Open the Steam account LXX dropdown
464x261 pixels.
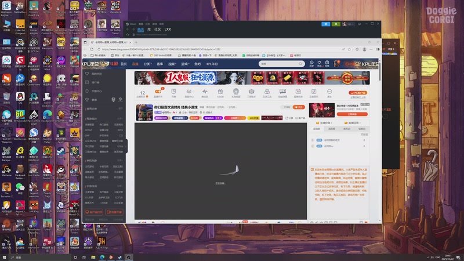tap(348, 24)
